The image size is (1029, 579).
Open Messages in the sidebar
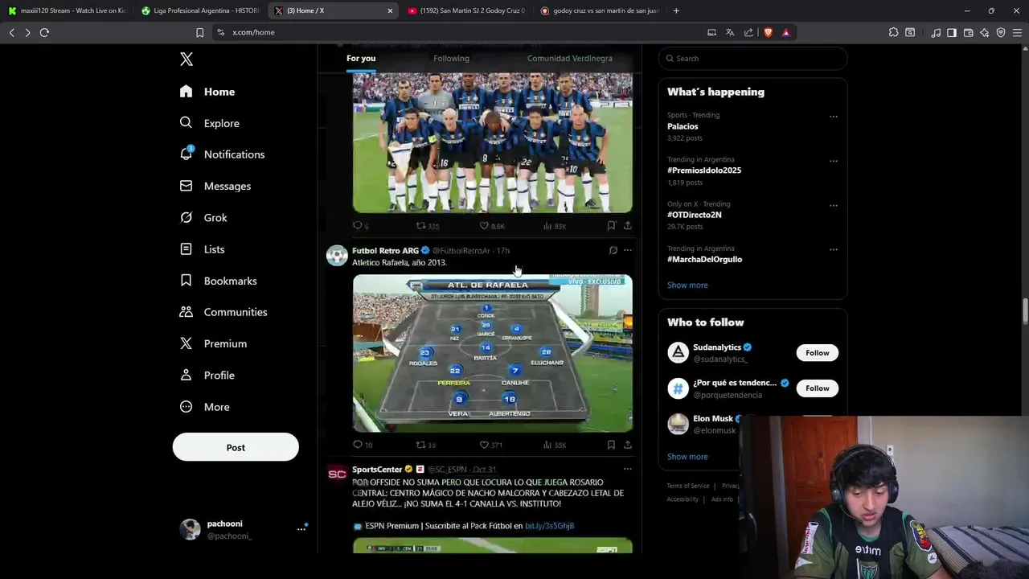coord(215,186)
